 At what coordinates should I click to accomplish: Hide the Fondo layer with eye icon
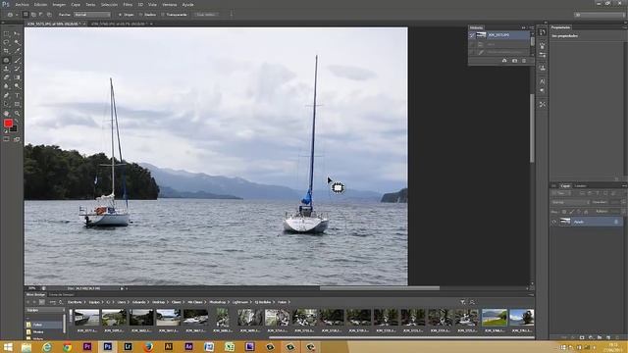554,222
